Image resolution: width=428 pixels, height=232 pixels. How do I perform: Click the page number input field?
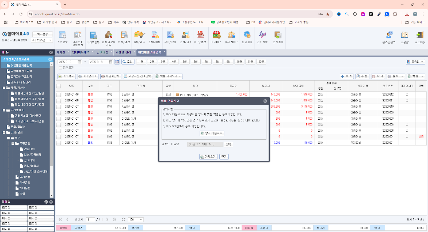(x=91, y=219)
